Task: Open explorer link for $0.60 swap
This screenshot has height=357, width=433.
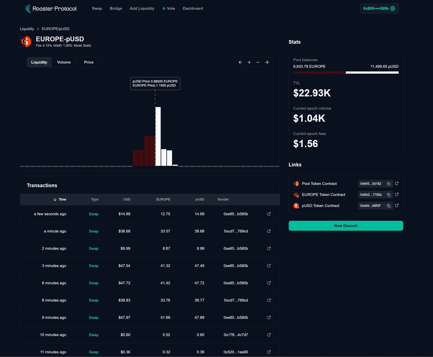Action: (269, 335)
